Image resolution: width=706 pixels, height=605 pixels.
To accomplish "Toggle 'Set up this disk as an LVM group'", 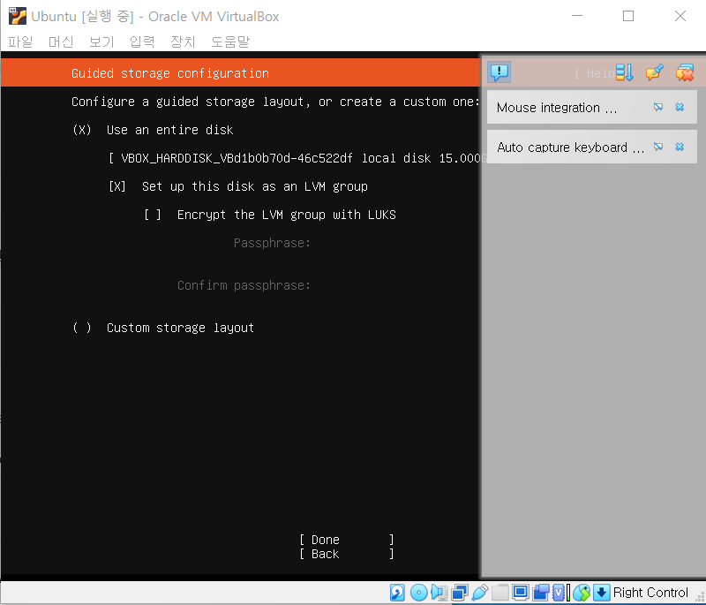I will 238,186.
